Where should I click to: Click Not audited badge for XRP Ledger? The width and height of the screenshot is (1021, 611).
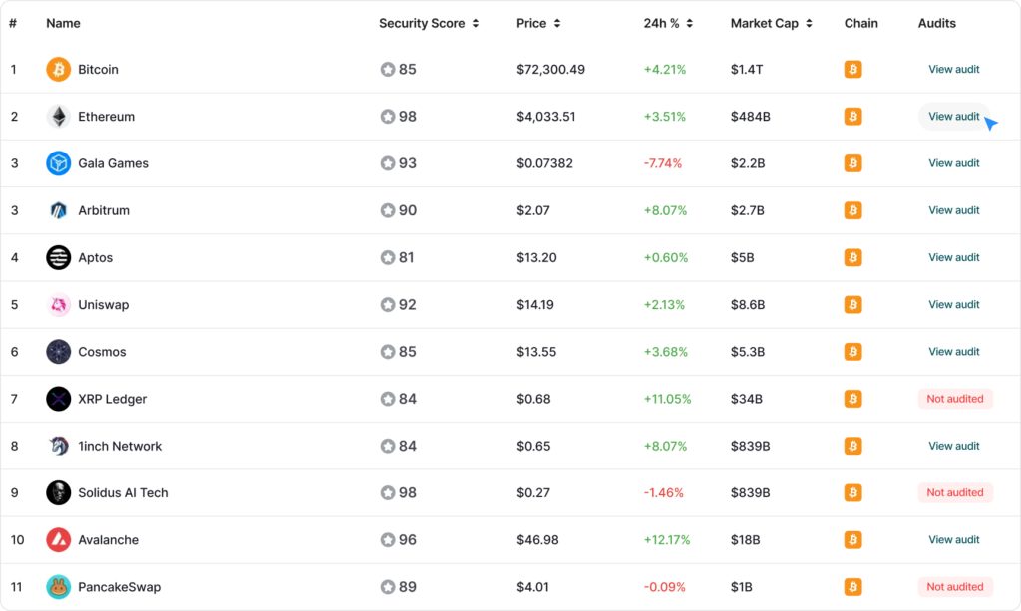pos(955,399)
